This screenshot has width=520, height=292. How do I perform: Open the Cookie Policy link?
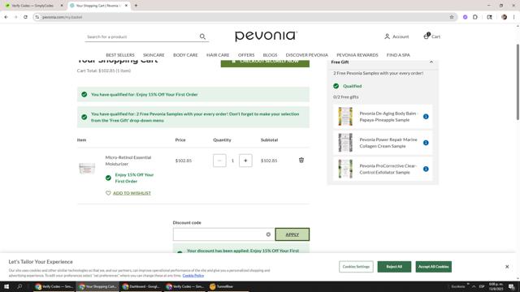[193, 276]
